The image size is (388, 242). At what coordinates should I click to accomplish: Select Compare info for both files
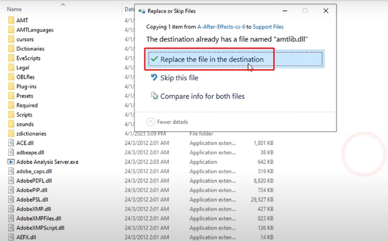tap(198, 96)
